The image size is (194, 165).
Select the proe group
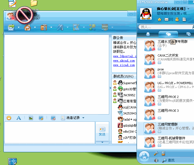pos(166,73)
